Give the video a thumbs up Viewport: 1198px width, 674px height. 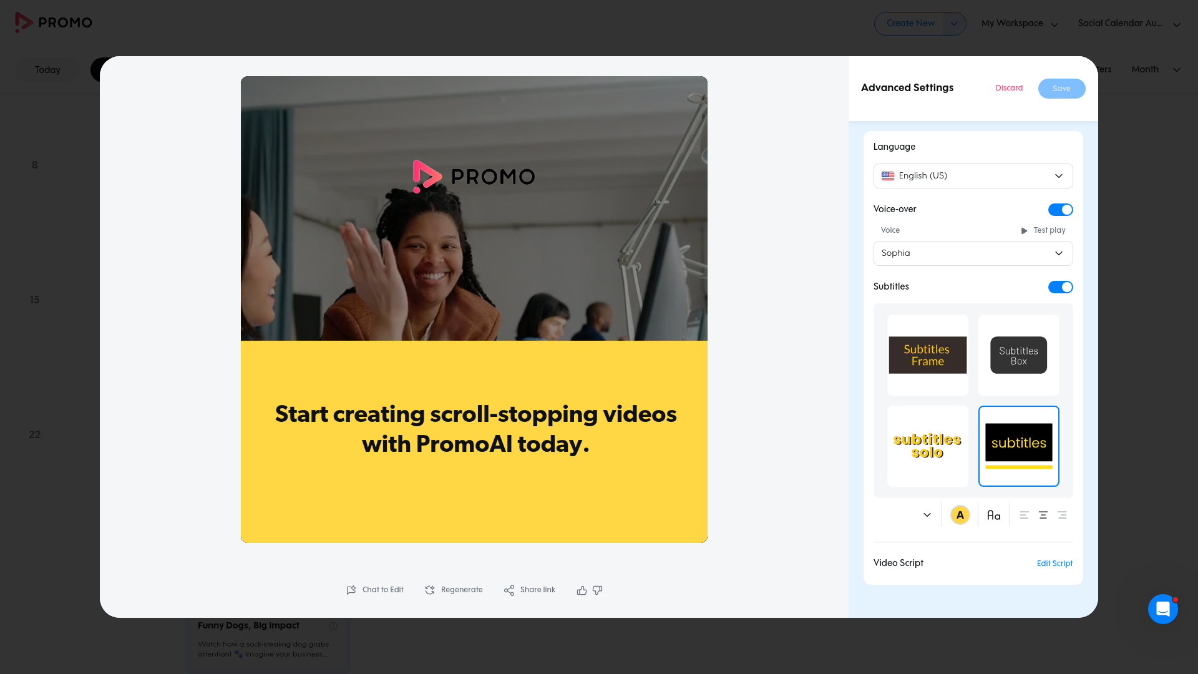(x=582, y=590)
